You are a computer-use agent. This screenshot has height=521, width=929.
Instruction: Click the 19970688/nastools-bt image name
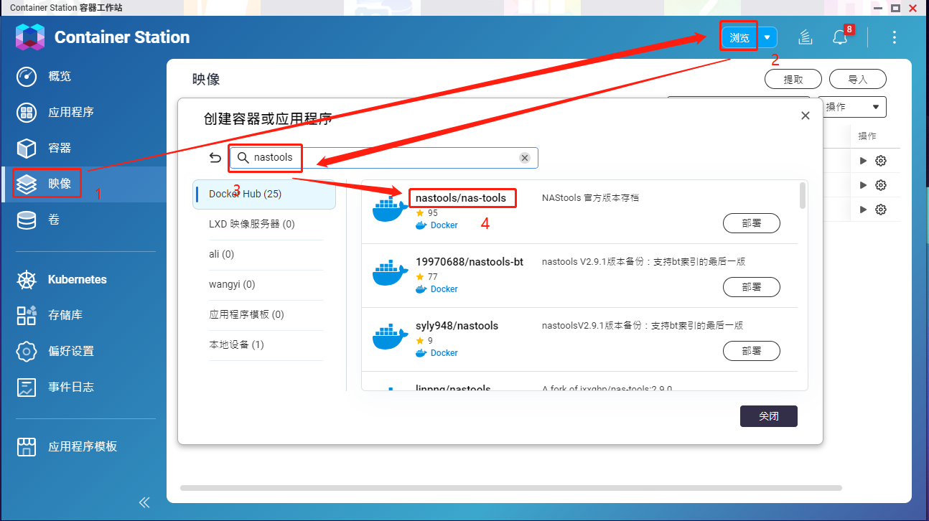coord(470,262)
